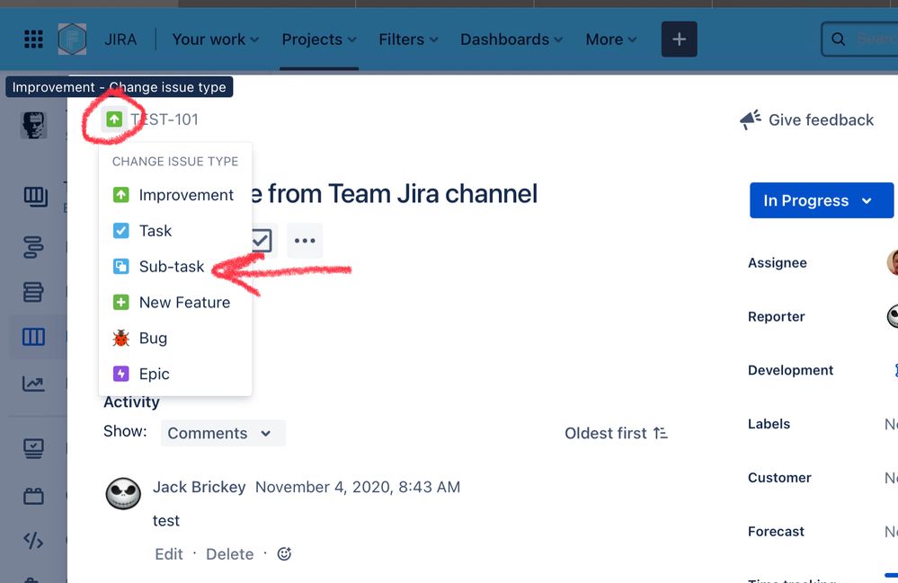Screen dimensions: 898x583
Task: Click the Assignee field label
Action: pyautogui.click(x=778, y=263)
